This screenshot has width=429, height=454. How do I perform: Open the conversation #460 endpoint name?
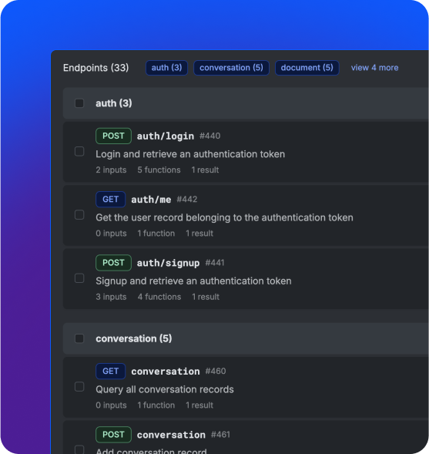point(166,372)
